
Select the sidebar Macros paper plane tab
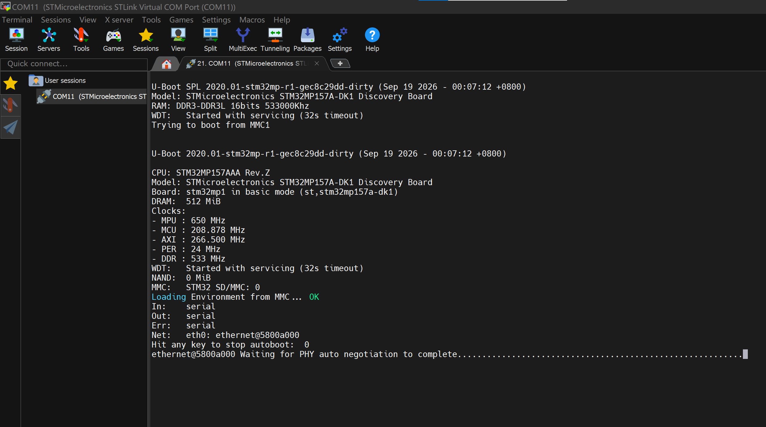(10, 127)
